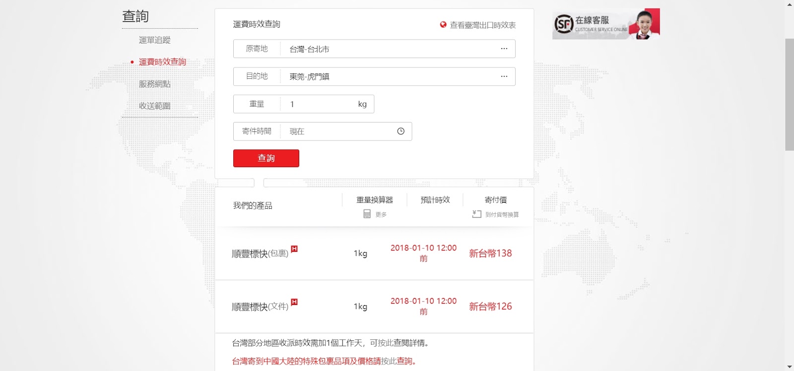Expand destination selector ellipsis for 東莞-虎門鎮
The image size is (794, 371).
pos(504,76)
